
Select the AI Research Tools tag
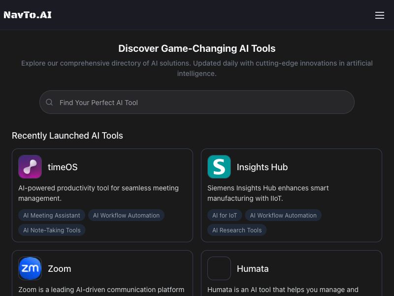237,230
